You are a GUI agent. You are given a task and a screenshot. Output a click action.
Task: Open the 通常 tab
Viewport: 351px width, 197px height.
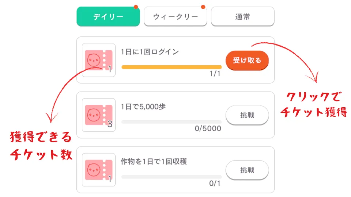point(242,17)
